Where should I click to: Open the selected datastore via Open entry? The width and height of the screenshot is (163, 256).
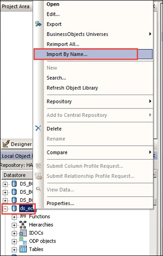click(x=53, y=4)
